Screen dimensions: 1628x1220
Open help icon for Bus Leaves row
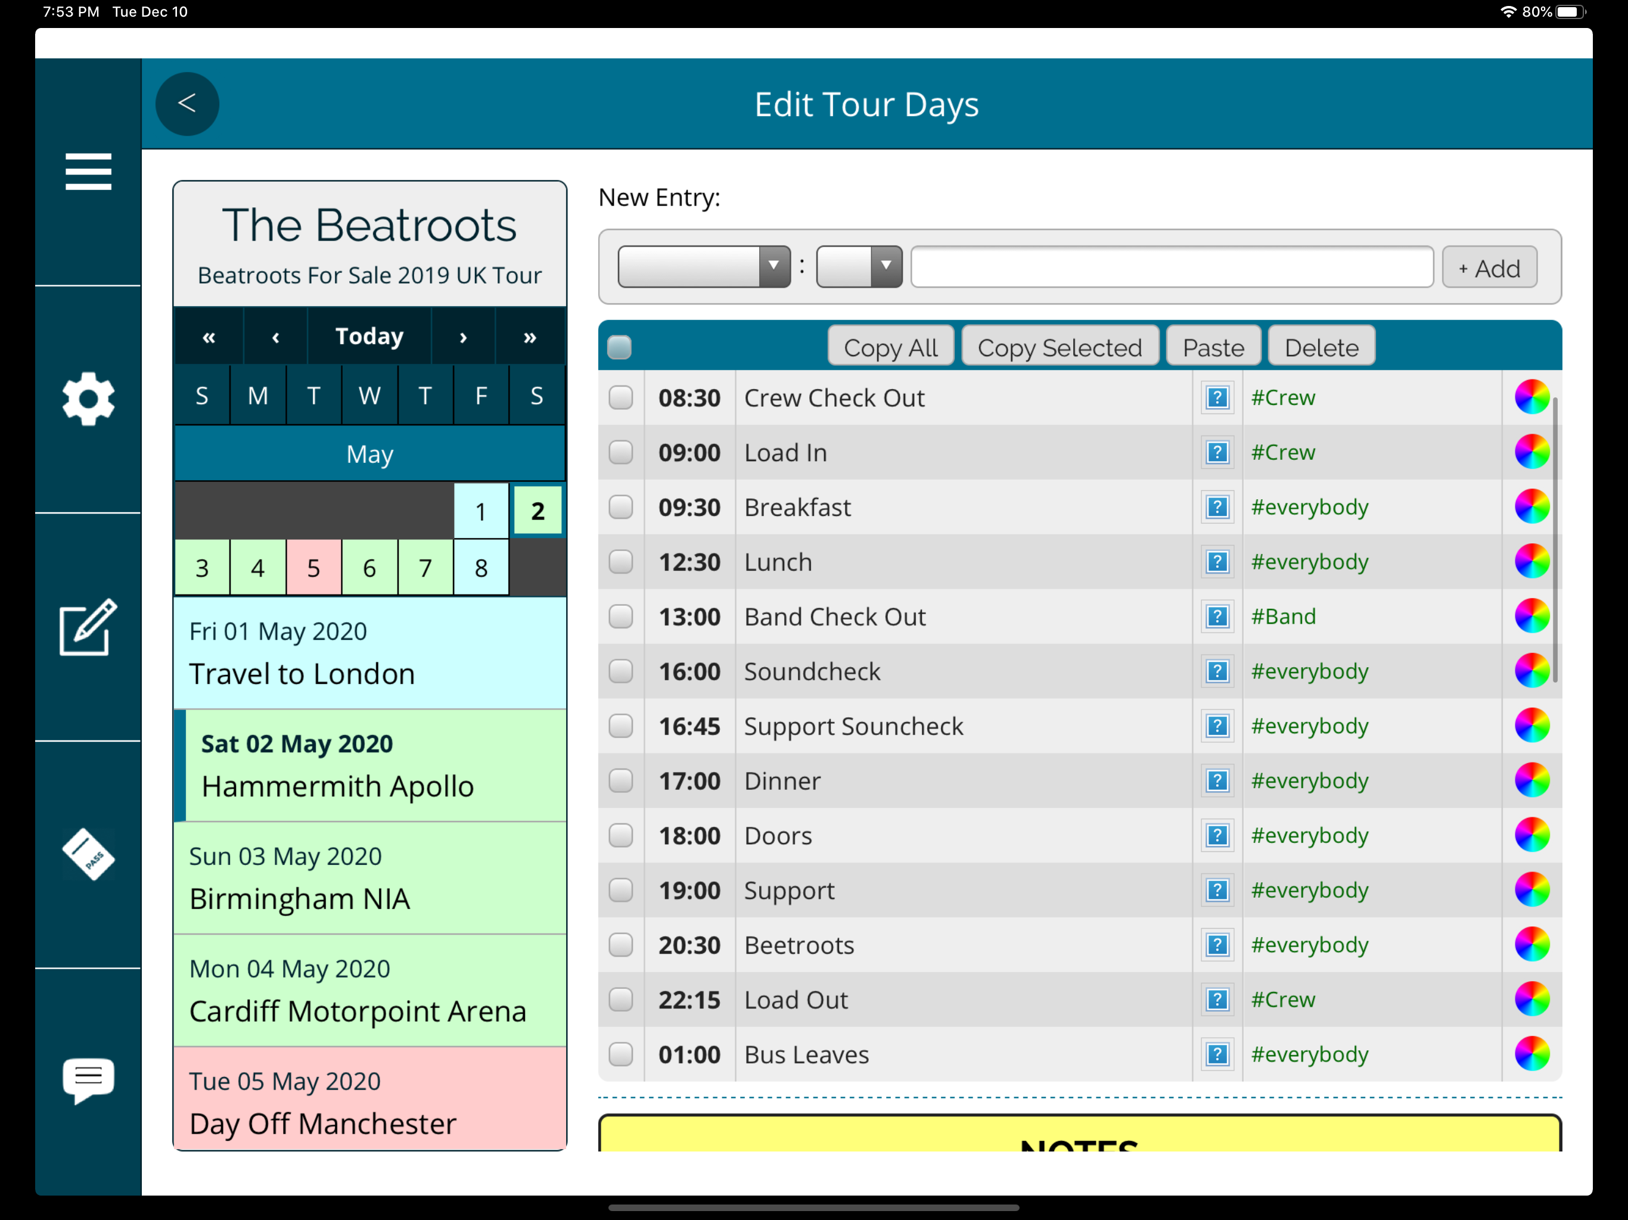[1217, 1054]
